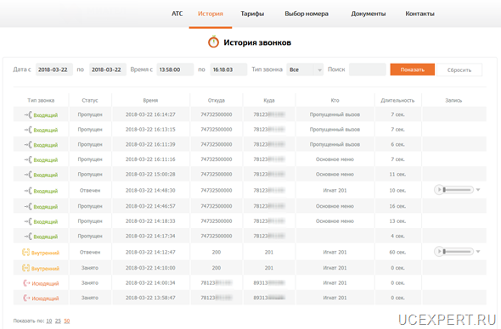Click internal call icon for 14:12:47 row

(25, 252)
